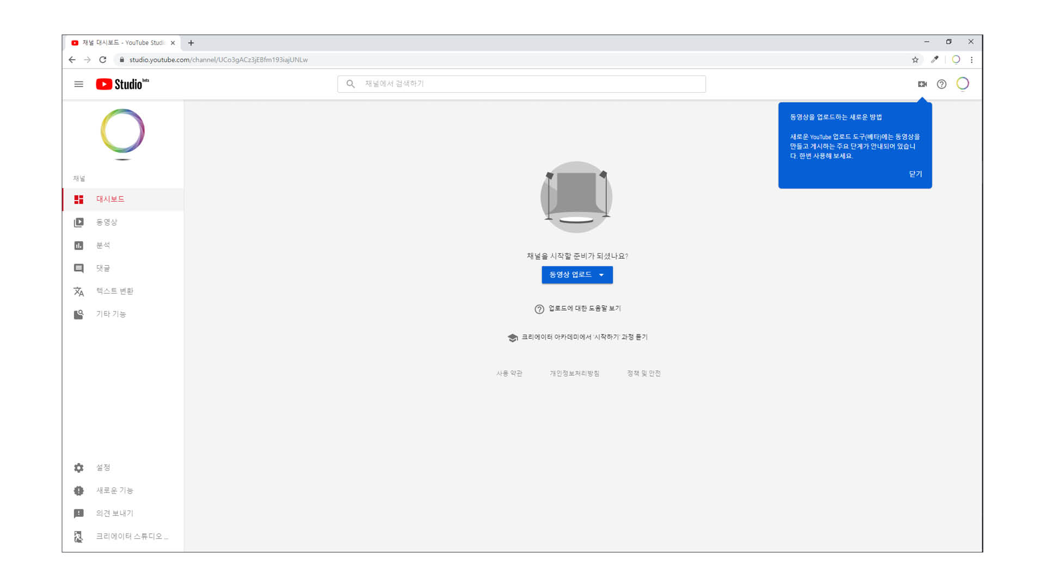This screenshot has width=1045, height=587.
Task: Open the 사용 약관 footer link
Action: (509, 373)
